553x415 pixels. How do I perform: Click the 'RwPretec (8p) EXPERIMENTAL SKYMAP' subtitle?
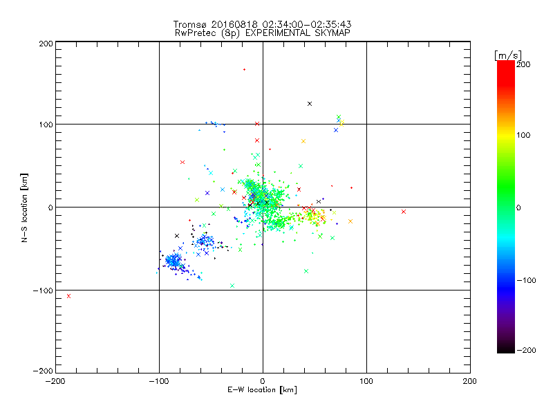point(263,33)
